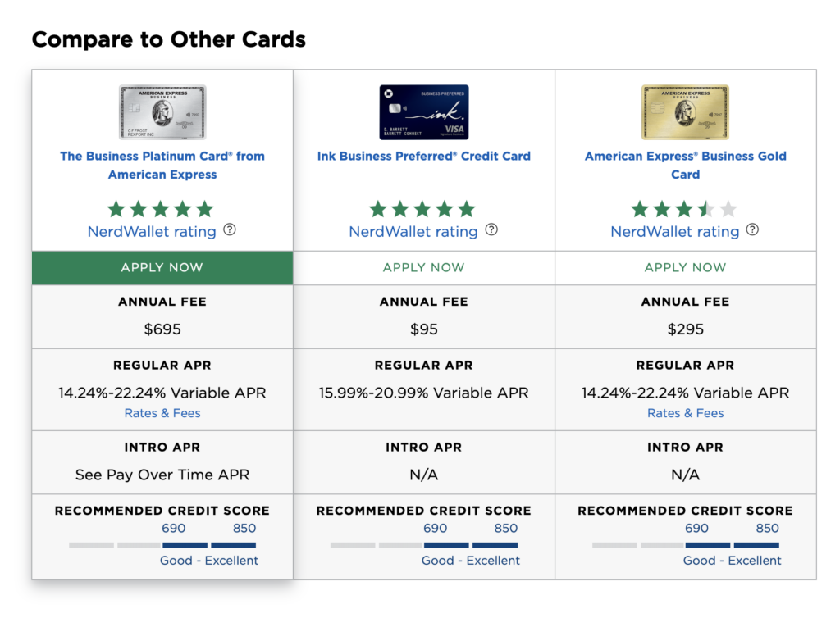Click the Good - Excellent score label for Business Gold
The width and height of the screenshot is (840, 618).
(732, 561)
